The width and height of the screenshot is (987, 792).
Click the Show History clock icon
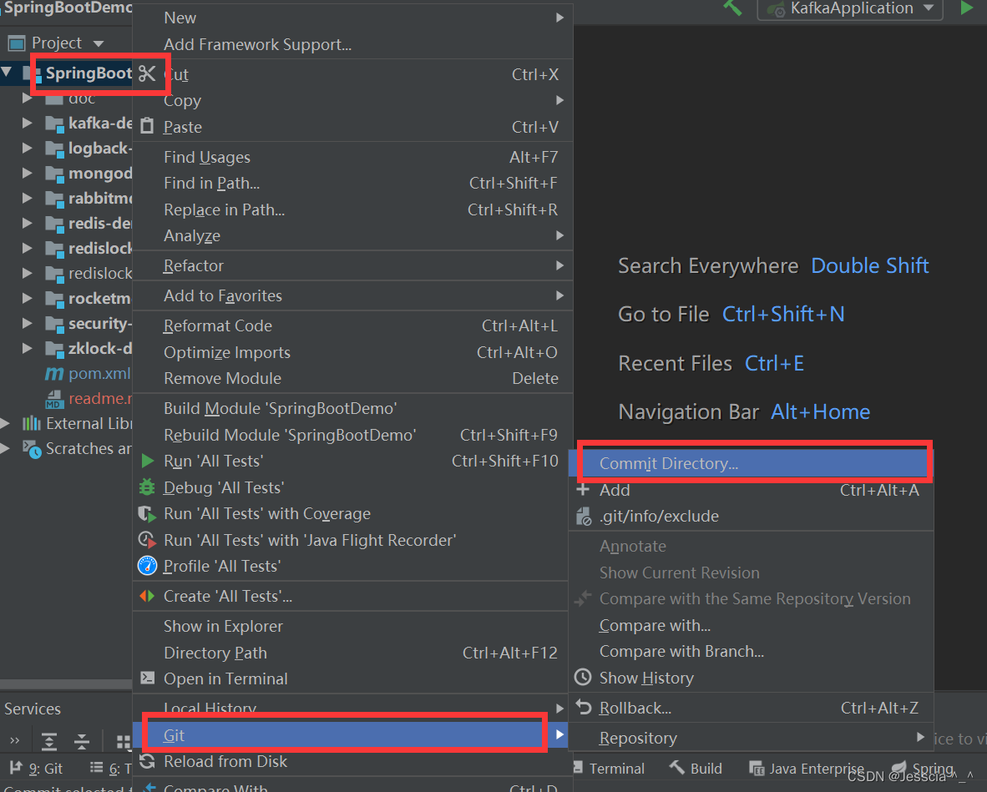click(583, 677)
